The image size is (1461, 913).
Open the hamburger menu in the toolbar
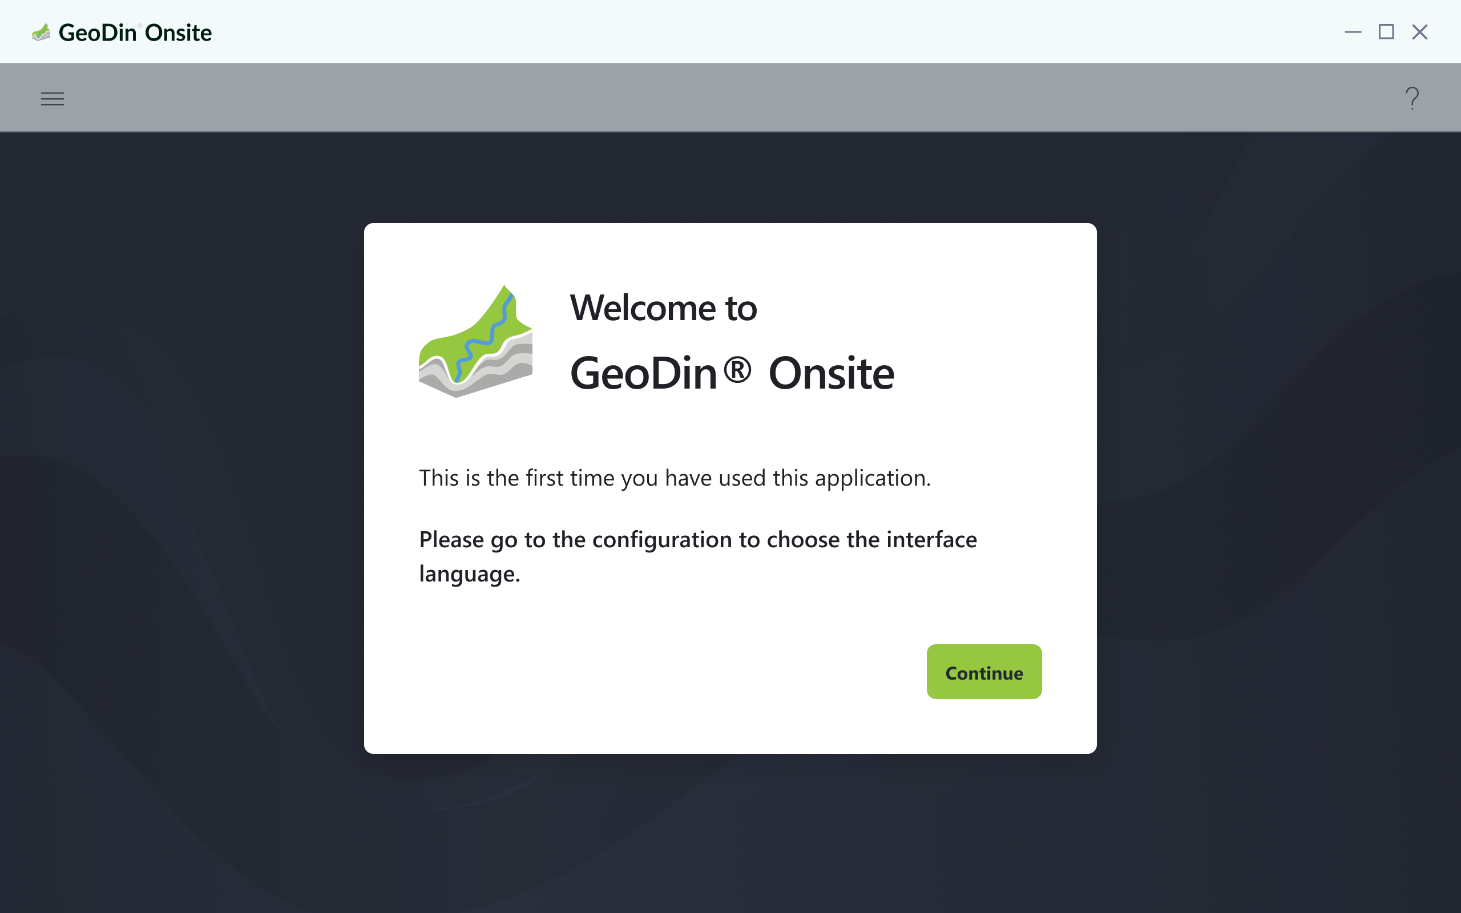53,98
